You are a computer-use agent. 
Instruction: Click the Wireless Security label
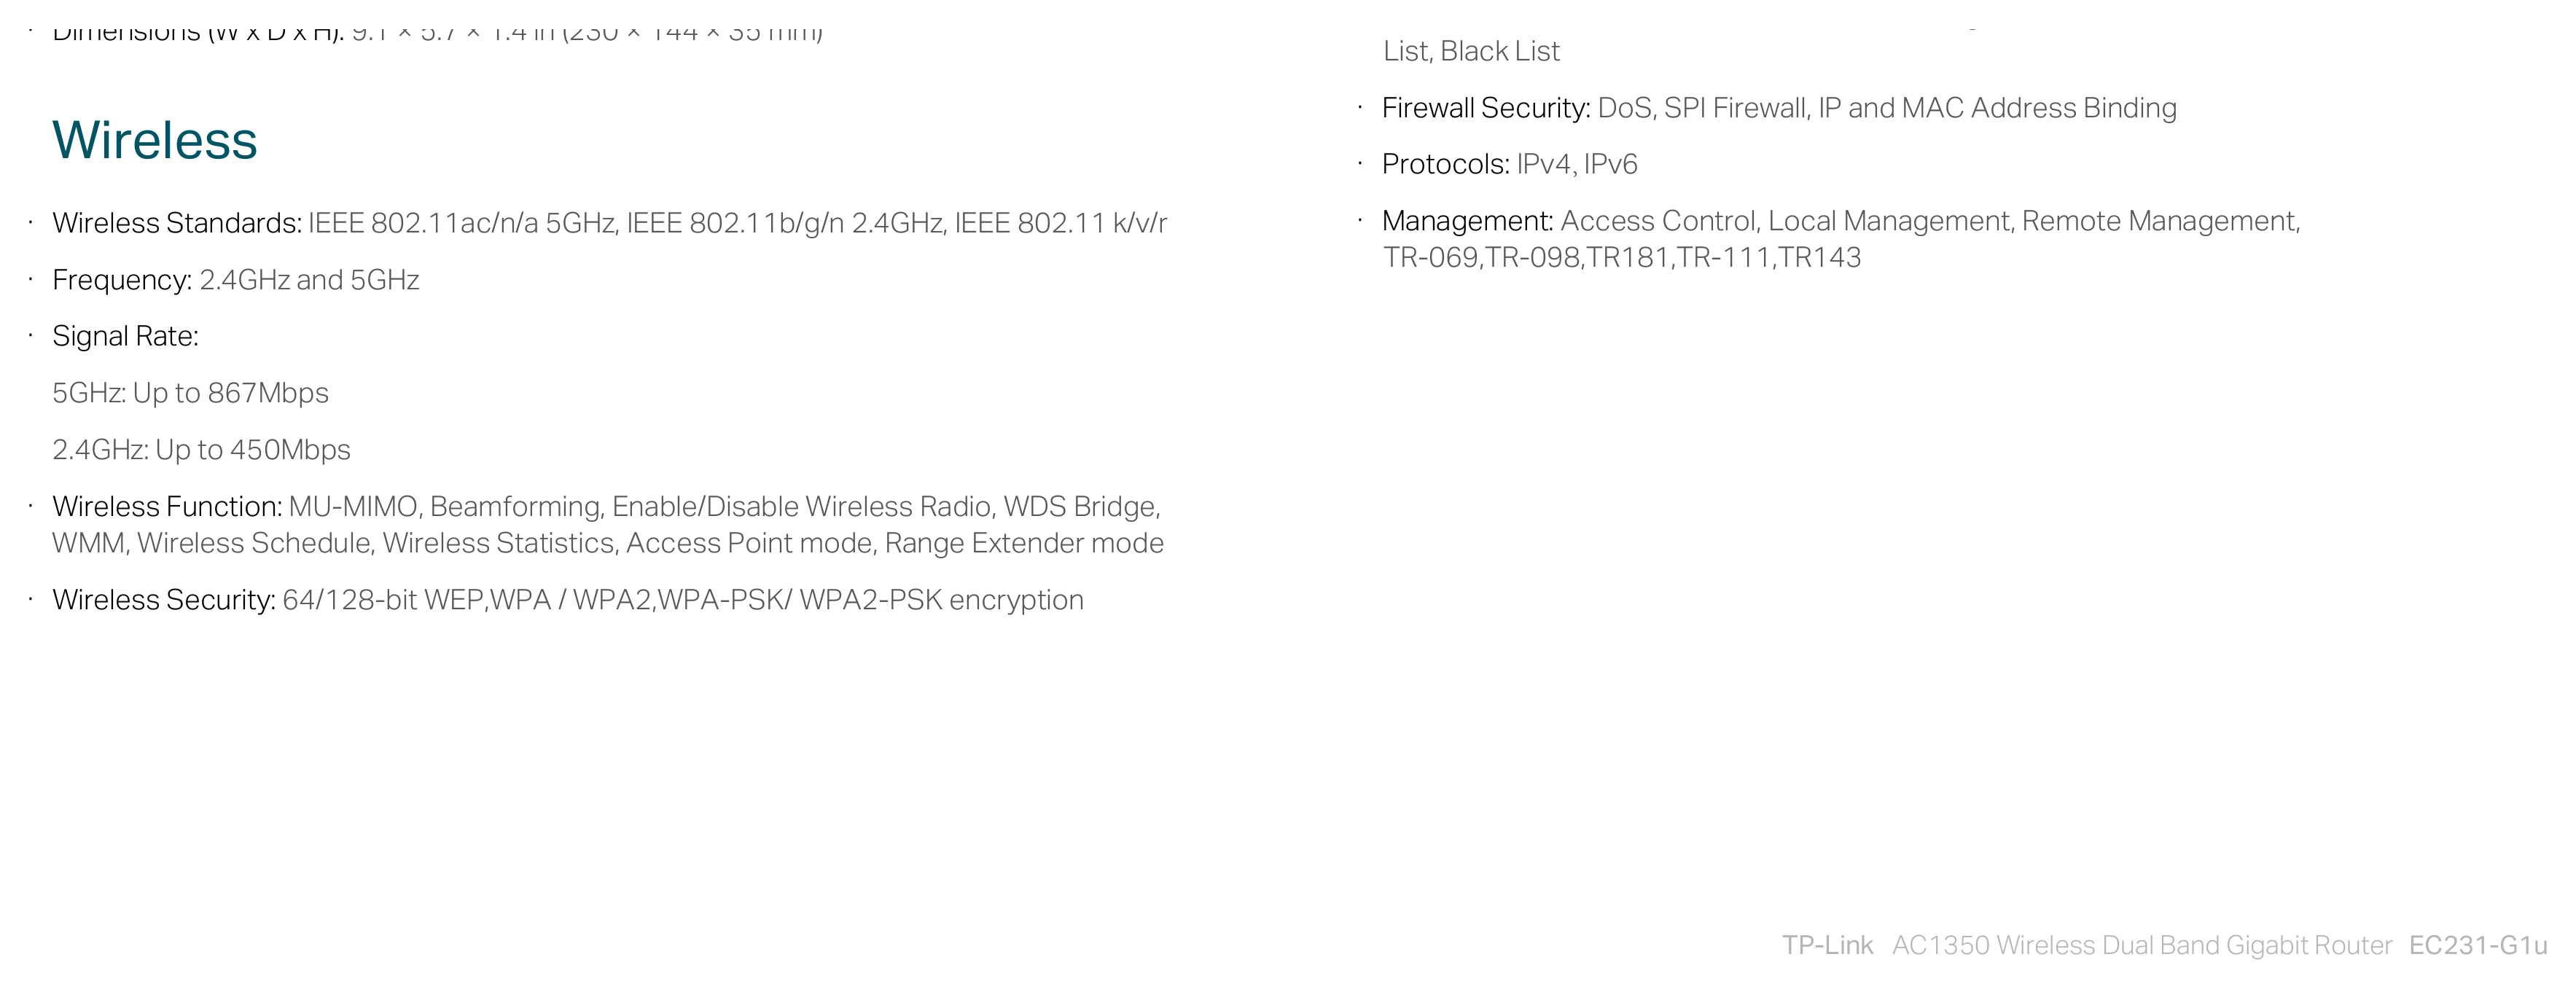164,600
